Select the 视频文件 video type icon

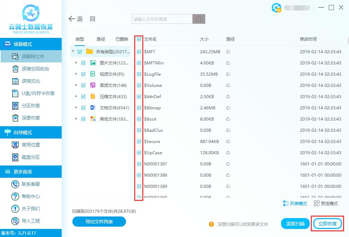coord(93,74)
